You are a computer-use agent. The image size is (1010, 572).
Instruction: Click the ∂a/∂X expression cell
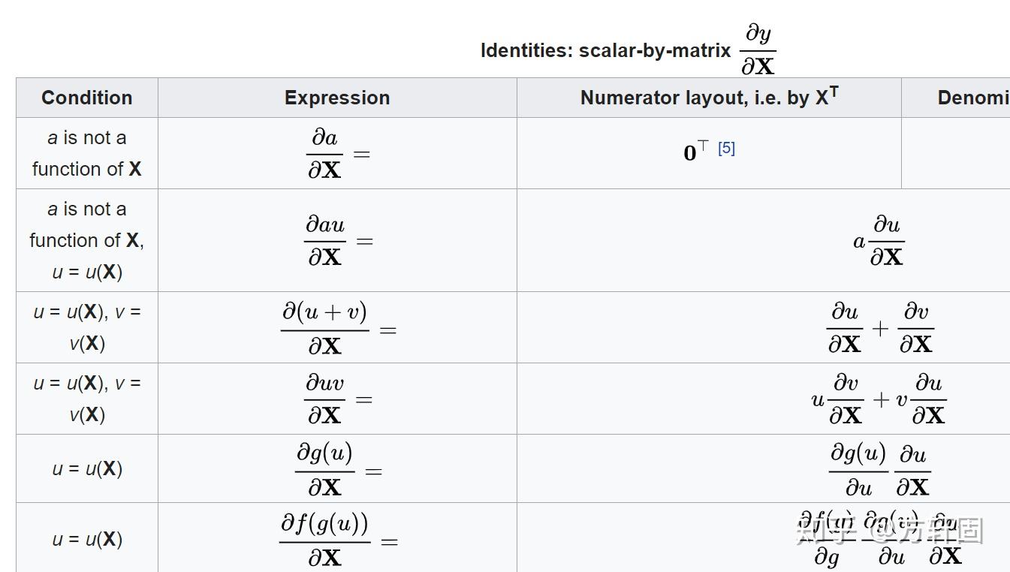337,153
